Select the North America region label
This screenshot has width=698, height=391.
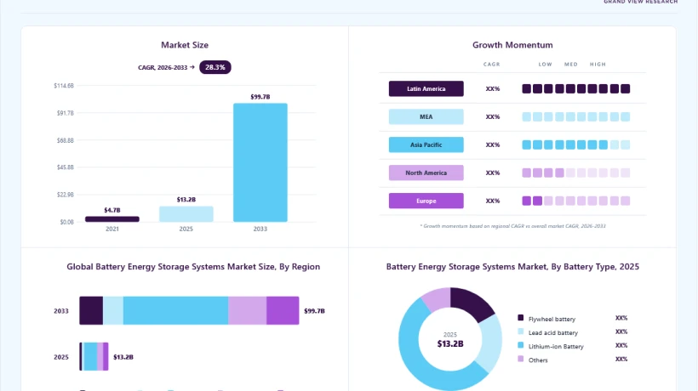point(426,173)
